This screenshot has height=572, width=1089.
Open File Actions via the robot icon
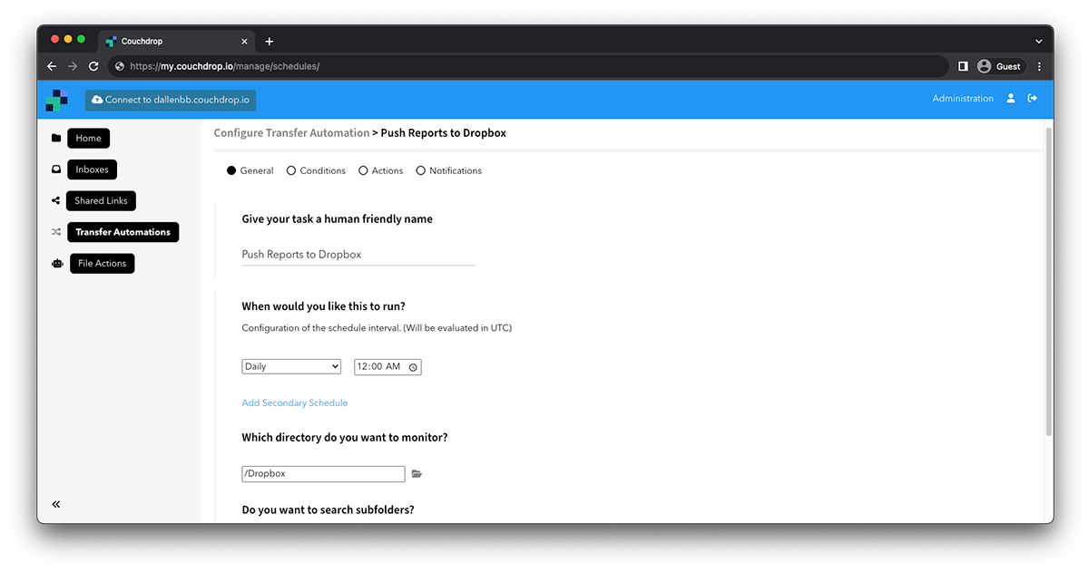56,263
